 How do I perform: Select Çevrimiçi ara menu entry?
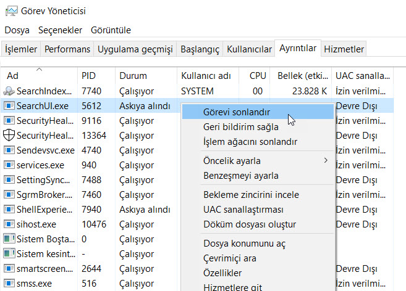click(x=258, y=258)
